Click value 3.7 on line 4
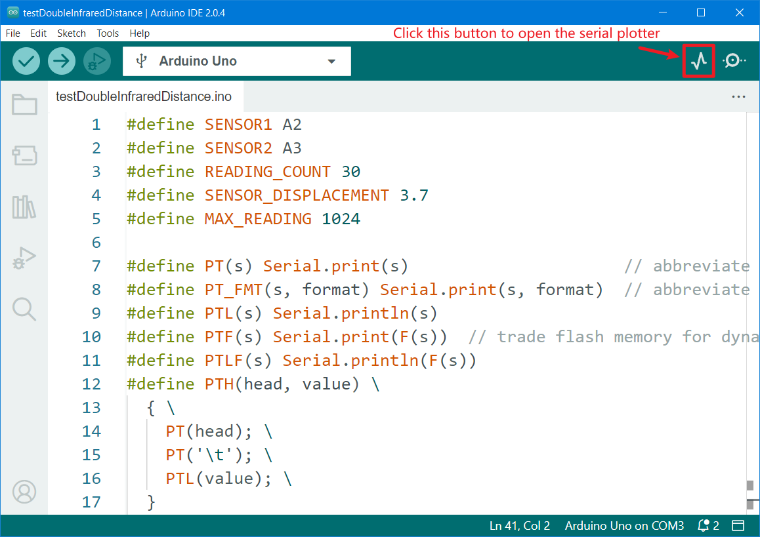 414,195
